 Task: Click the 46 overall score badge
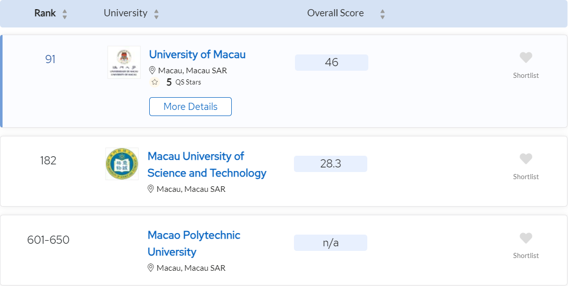[x=332, y=62]
